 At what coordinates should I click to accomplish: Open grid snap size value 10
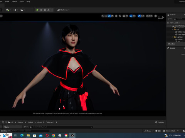click(x=127, y=16)
